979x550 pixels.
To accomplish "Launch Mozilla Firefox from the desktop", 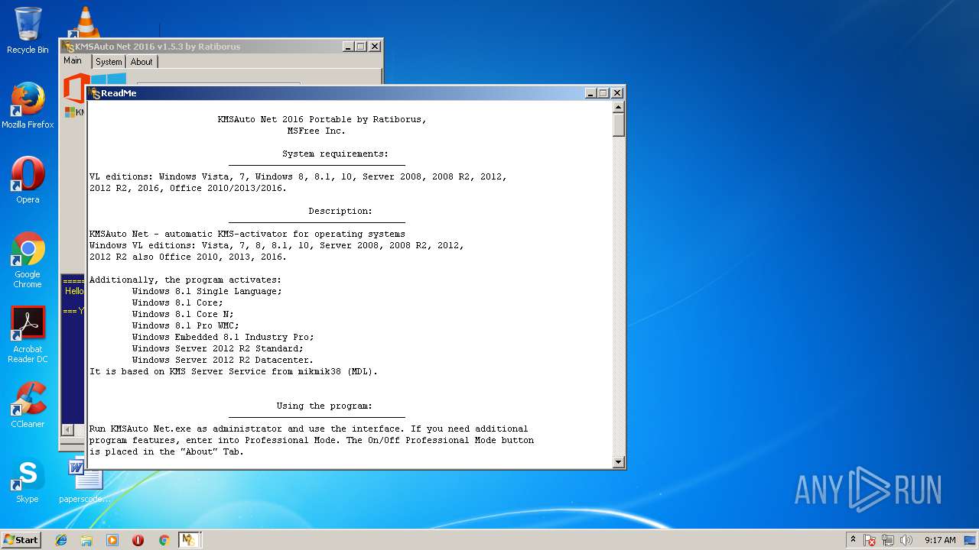I will 28,105.
